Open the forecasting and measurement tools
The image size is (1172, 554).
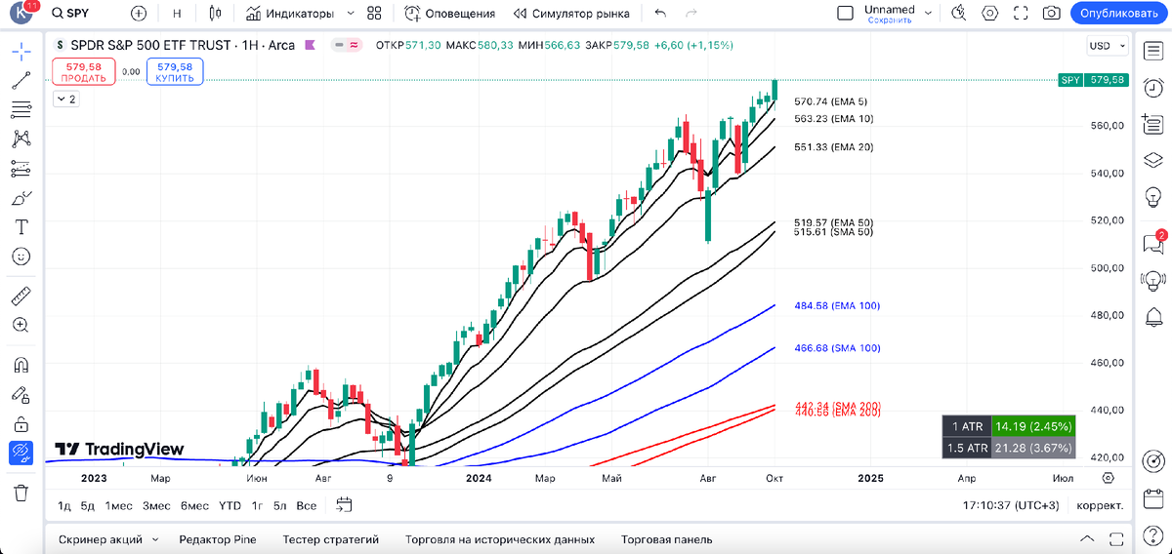point(21,169)
